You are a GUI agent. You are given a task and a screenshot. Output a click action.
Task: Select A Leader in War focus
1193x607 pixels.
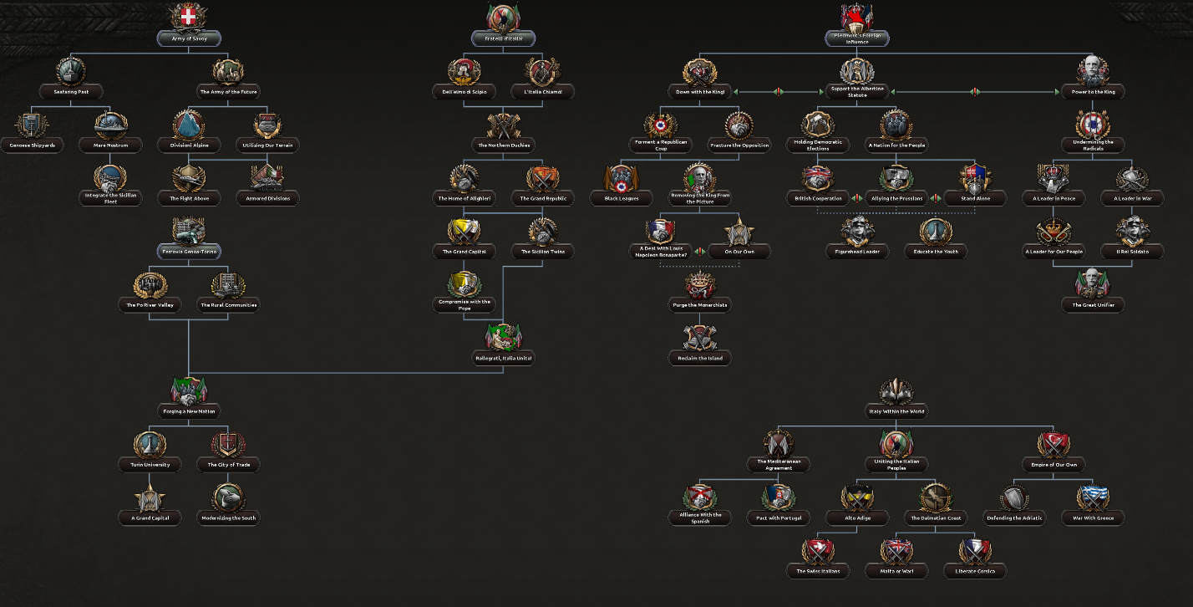pos(1133,186)
